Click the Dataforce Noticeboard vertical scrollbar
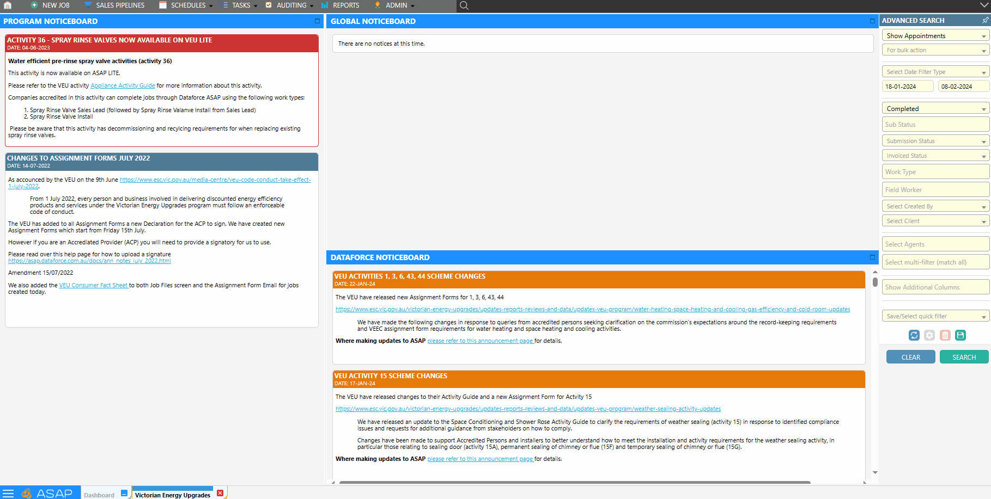 (876, 283)
